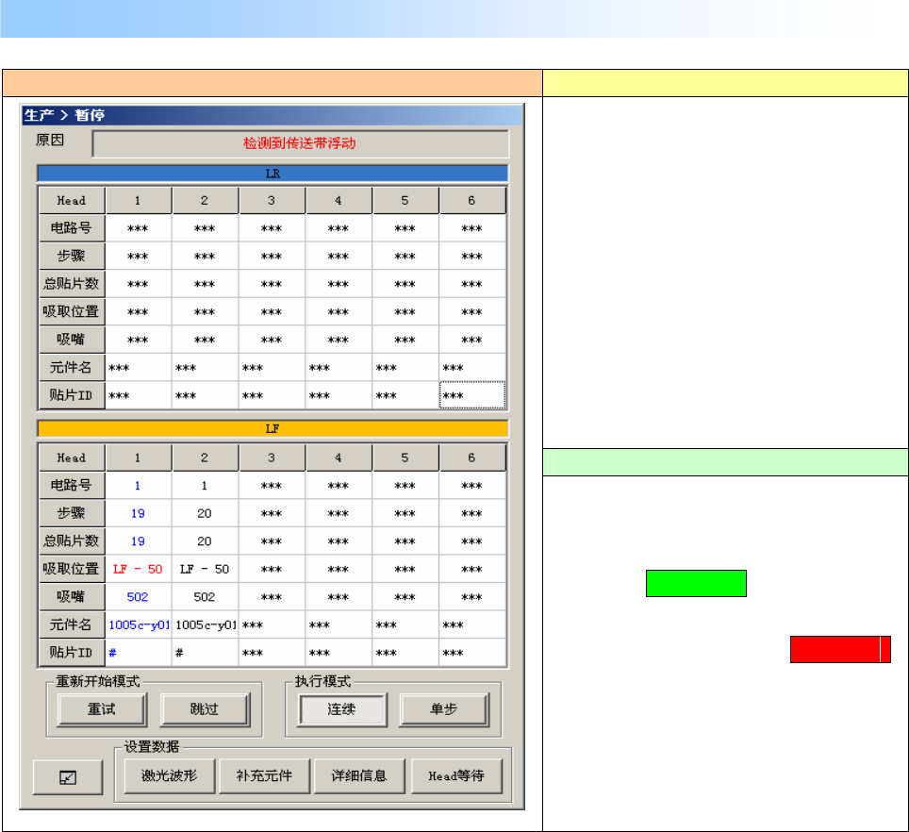The image size is (909, 832).
Task: Click LF table column header 3
Action: click(x=272, y=458)
